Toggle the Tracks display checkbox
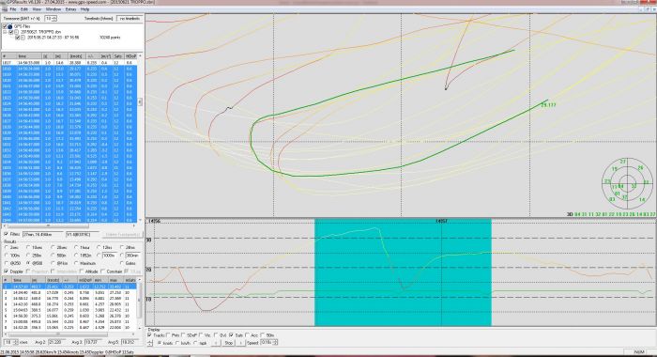The image size is (657, 357). coord(149,335)
